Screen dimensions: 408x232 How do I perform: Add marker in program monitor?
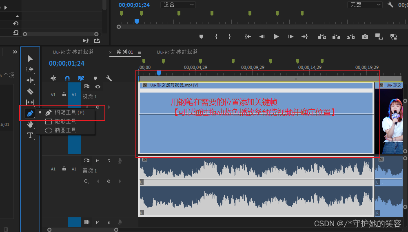click(x=201, y=37)
